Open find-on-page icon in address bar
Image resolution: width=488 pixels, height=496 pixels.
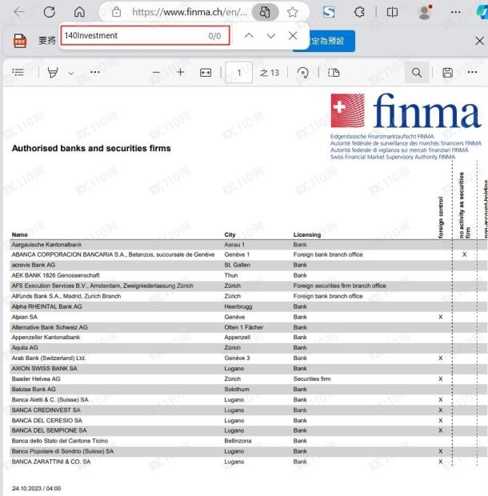pos(265,12)
